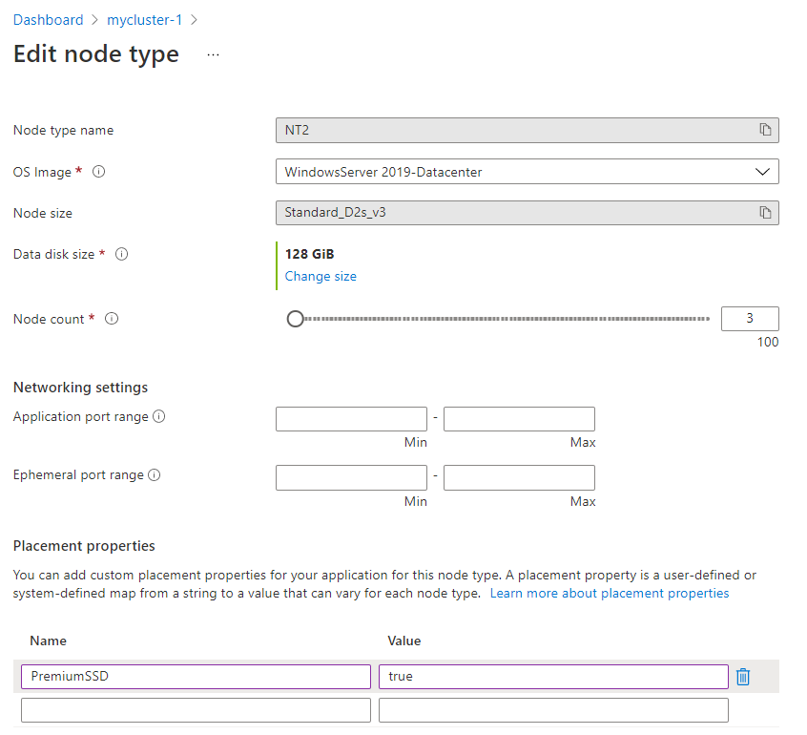Click the PremiumSSD name field
The height and width of the screenshot is (735, 807).
[x=196, y=677]
